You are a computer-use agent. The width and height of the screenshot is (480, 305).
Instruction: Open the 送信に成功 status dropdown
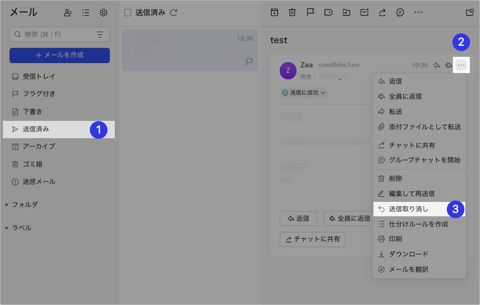(x=304, y=93)
